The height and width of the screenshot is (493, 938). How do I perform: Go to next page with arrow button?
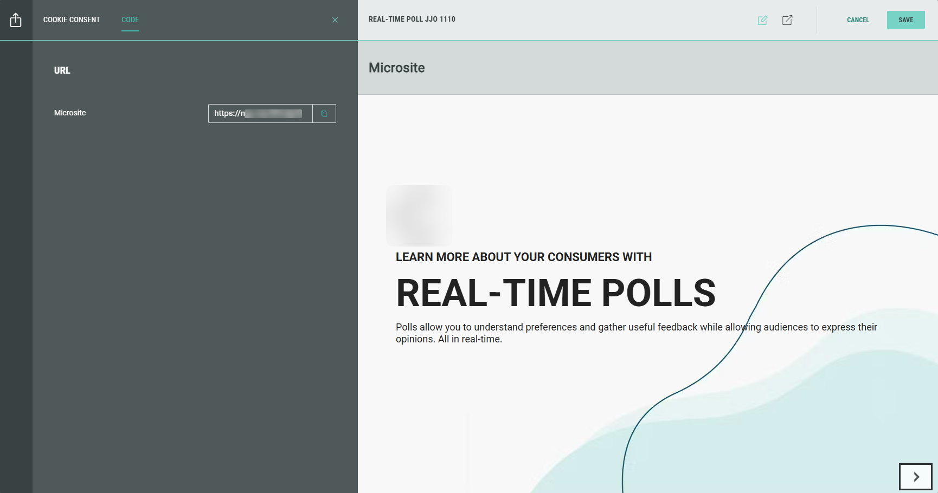[x=915, y=477]
